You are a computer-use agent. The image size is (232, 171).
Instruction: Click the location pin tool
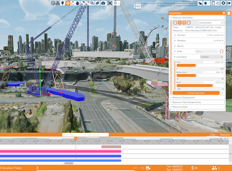click(115, 3)
